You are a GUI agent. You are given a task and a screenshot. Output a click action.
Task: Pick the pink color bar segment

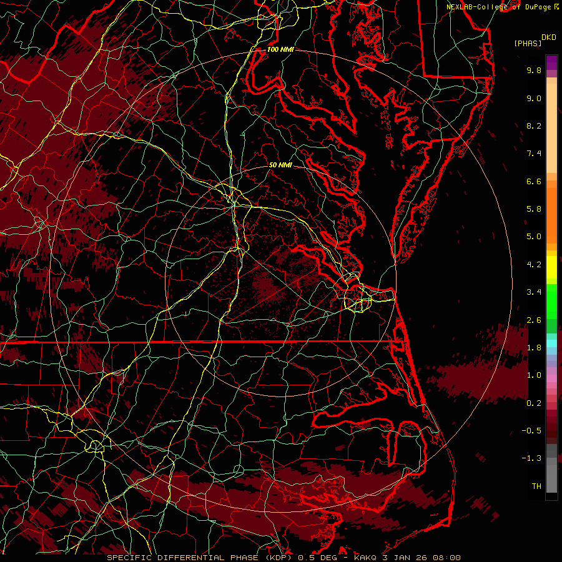click(x=551, y=379)
